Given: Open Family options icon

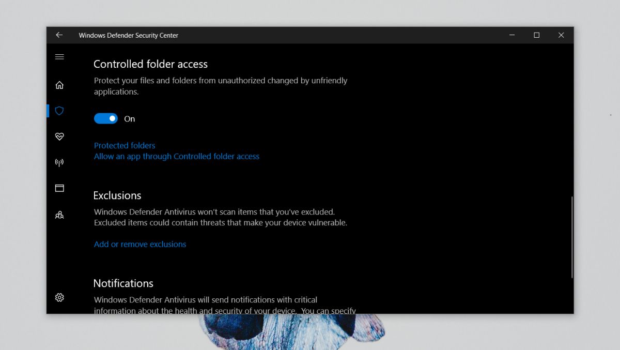Looking at the screenshot, I should coord(59,215).
